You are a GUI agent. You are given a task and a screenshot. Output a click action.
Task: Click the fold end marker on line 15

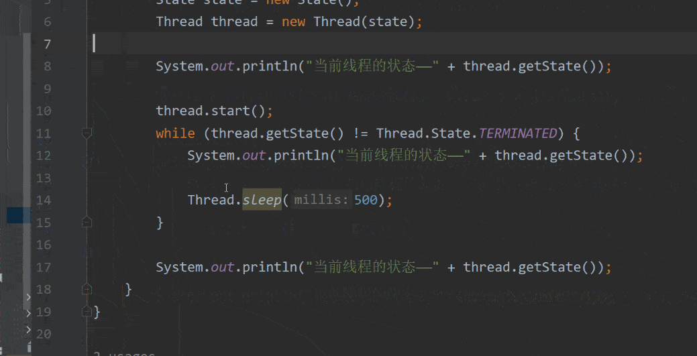87,222
